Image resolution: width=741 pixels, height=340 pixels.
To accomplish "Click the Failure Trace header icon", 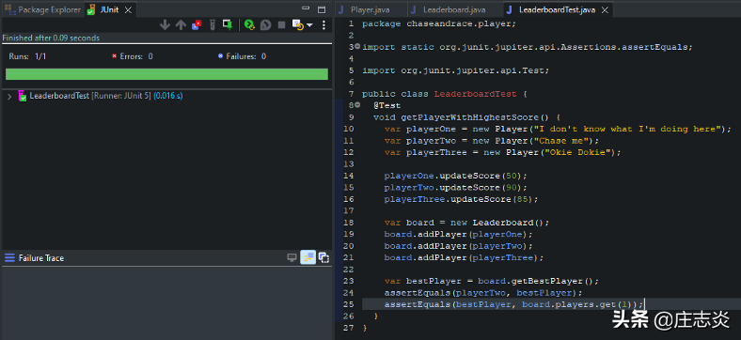I will pos(9,258).
